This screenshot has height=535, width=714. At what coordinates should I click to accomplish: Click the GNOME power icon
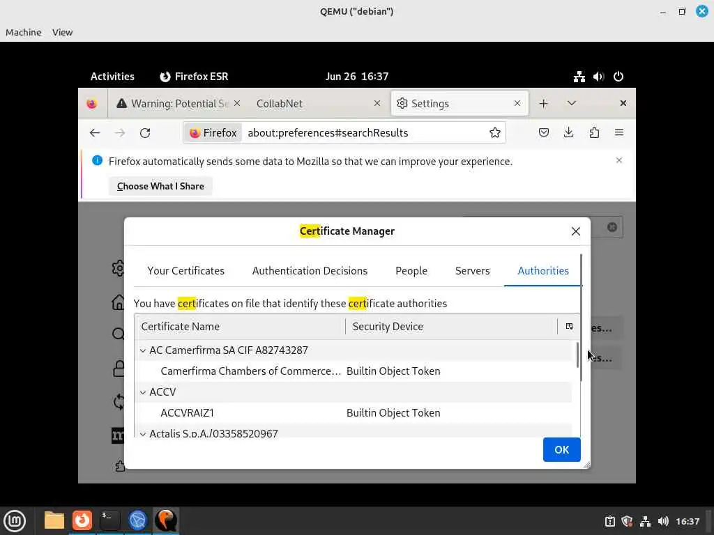[618, 77]
